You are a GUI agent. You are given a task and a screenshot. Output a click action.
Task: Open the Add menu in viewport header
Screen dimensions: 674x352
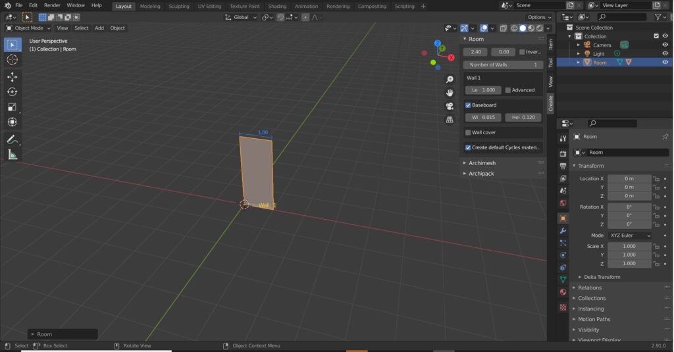99,28
